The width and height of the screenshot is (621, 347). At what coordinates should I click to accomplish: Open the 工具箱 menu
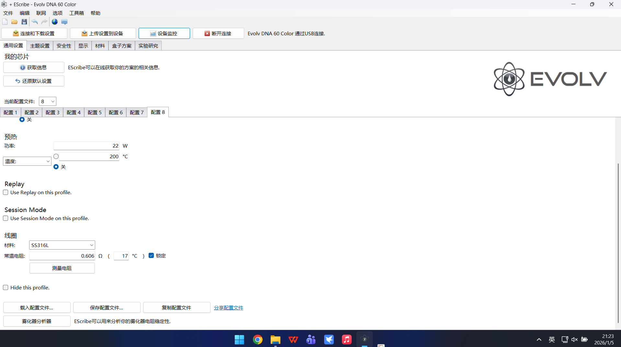(x=76, y=13)
